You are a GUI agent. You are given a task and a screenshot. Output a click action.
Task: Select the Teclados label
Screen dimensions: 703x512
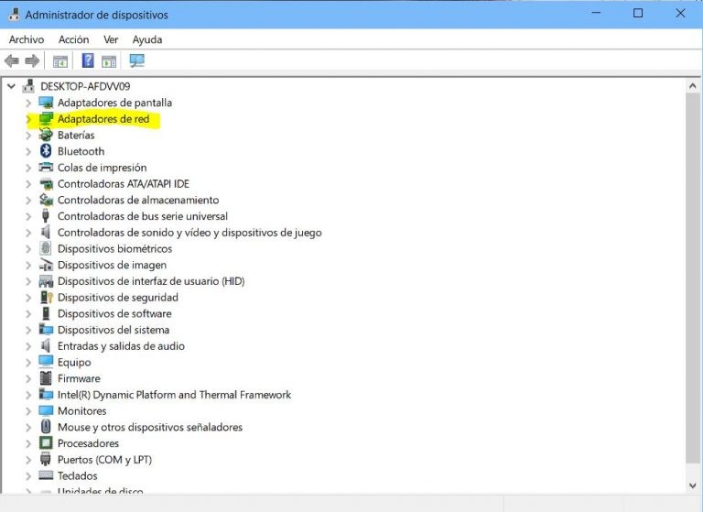(x=77, y=475)
